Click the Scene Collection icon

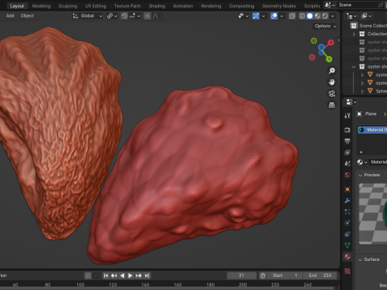(x=354, y=26)
